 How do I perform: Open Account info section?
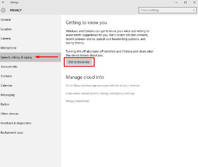[x=30, y=67]
